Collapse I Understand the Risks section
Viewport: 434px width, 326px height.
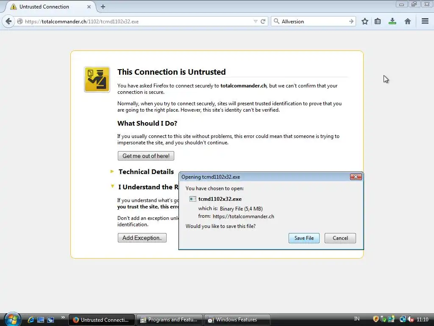pyautogui.click(x=112, y=187)
